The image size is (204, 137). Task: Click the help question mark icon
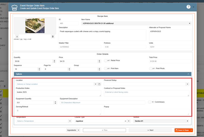click(188, 7)
